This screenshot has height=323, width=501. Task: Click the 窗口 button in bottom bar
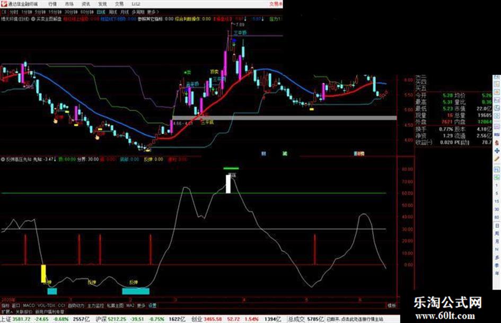click(16, 305)
